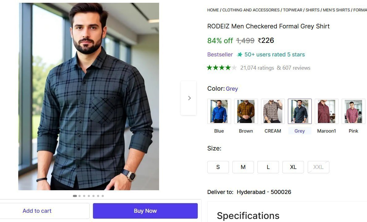Open the MEN'S SHIRTS breadcrumb link

[336, 10]
